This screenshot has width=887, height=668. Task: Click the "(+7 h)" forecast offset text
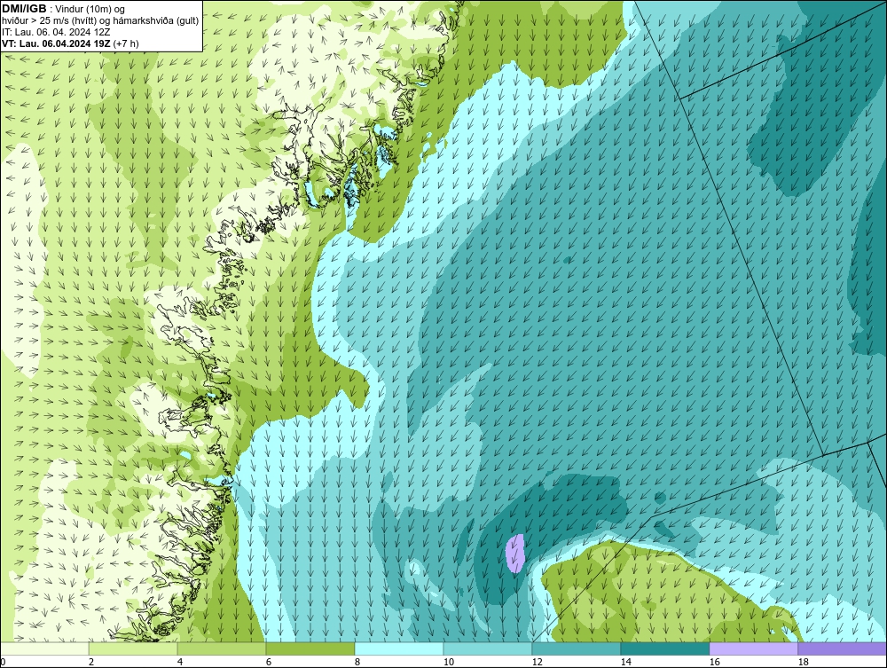(126, 43)
